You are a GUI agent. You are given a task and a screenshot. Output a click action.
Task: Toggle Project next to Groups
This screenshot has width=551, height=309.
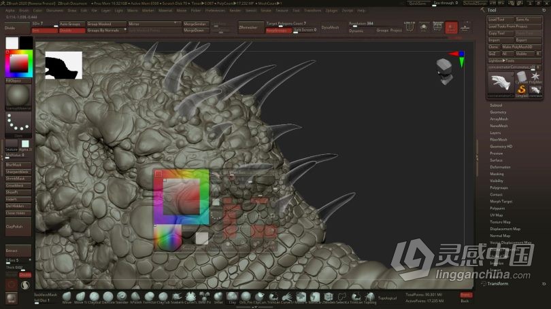[x=396, y=31]
